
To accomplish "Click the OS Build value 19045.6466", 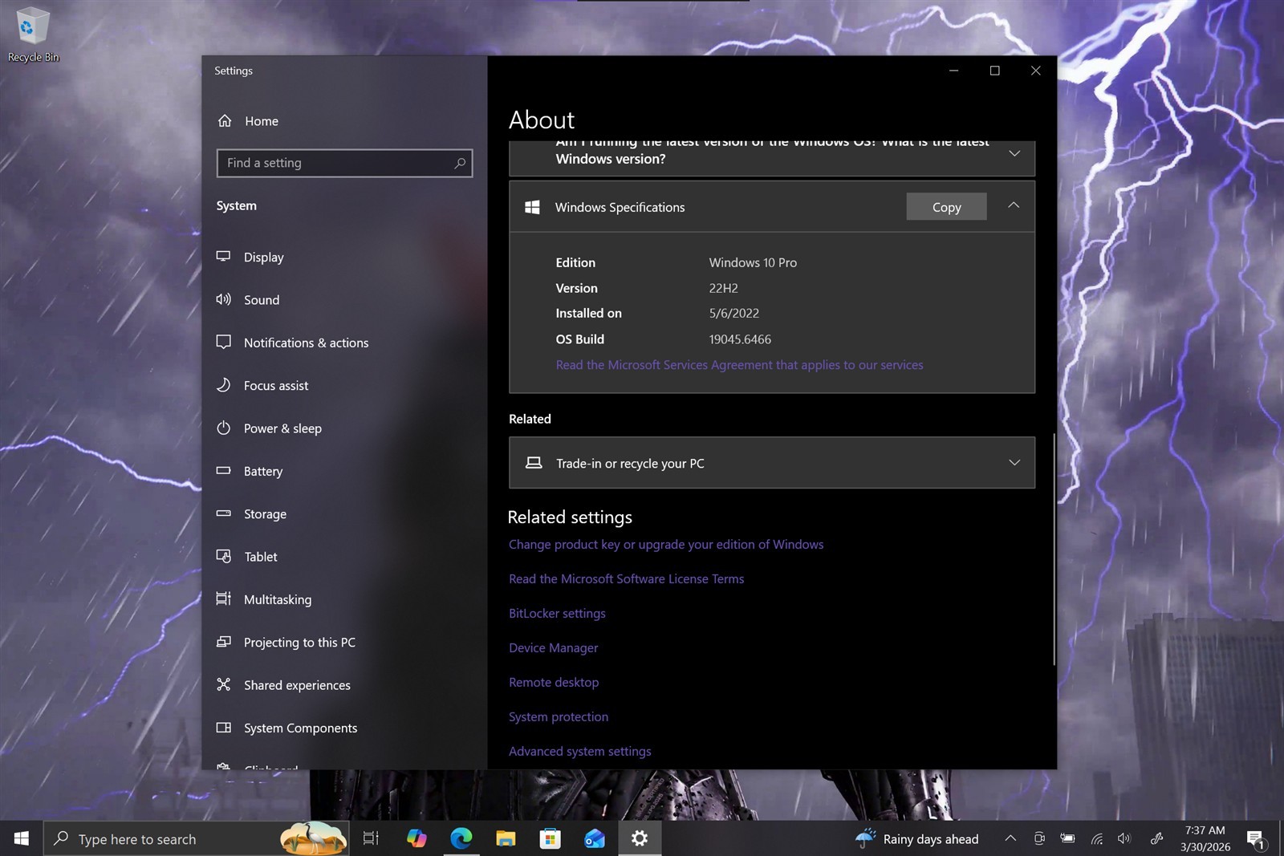I will click(x=740, y=339).
